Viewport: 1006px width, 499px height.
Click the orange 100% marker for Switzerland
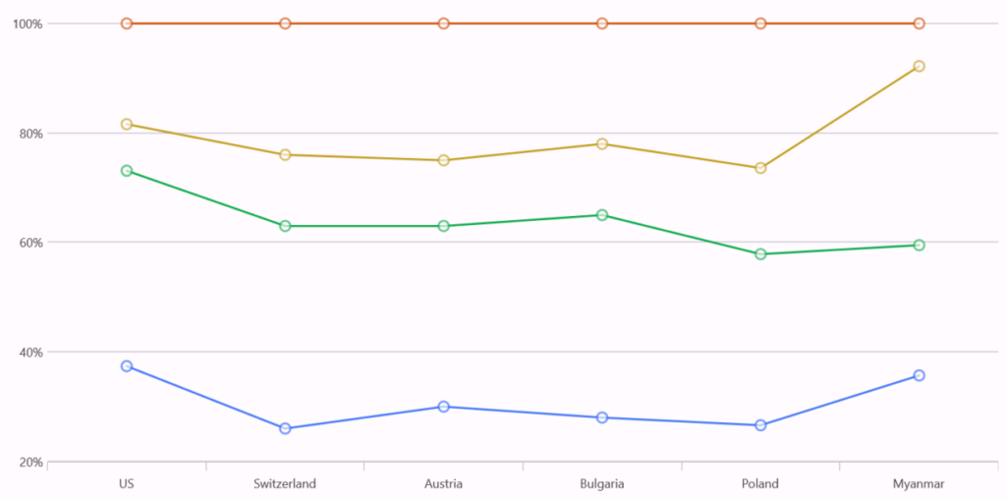click(285, 24)
